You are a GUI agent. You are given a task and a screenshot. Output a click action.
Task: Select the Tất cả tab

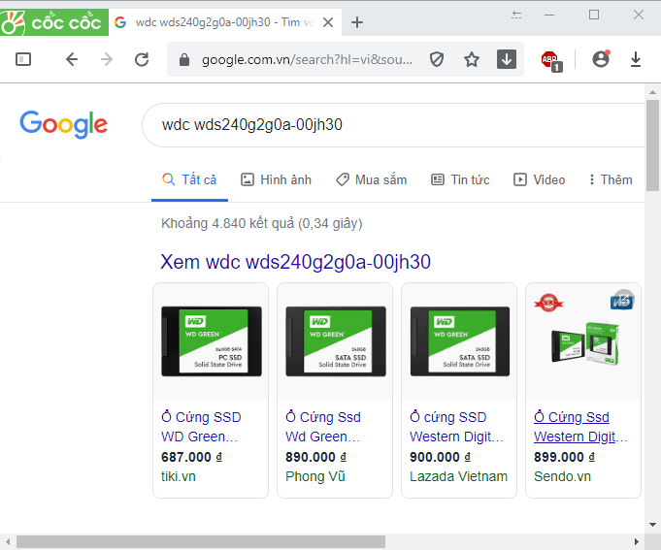point(189,179)
